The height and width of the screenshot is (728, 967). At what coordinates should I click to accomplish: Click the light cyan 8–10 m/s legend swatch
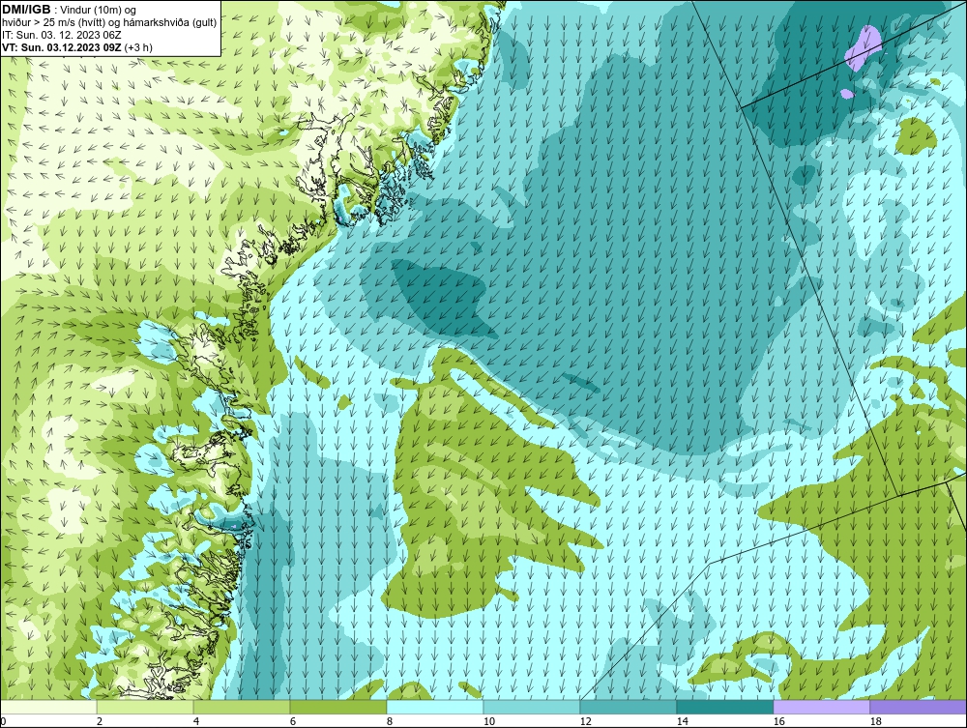click(435, 707)
